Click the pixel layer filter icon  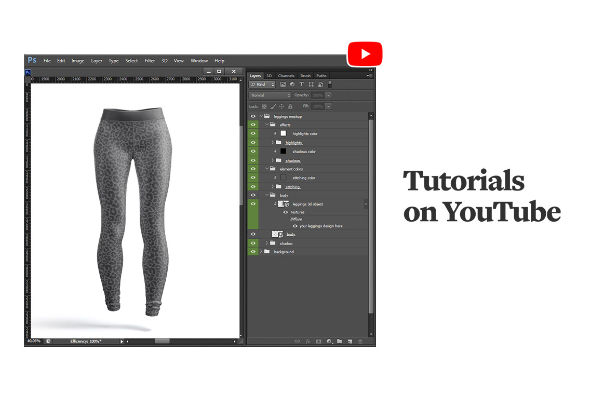coord(283,85)
